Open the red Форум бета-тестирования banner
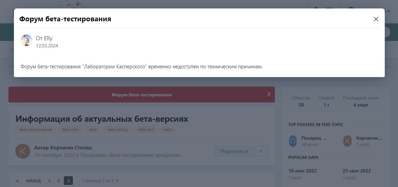Viewport: 398px width, 187px height. point(141,95)
